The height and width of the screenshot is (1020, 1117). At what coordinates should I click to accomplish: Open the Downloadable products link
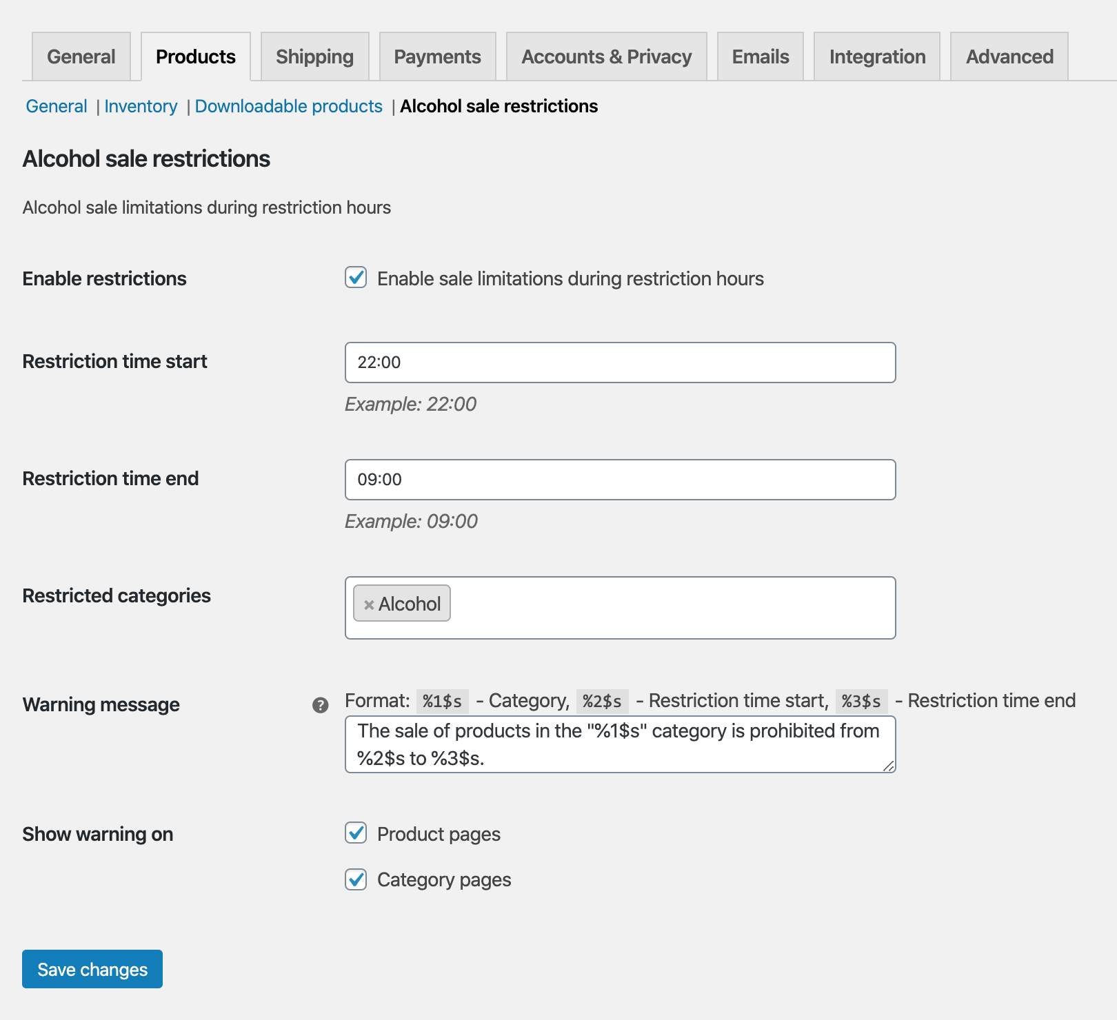(288, 106)
